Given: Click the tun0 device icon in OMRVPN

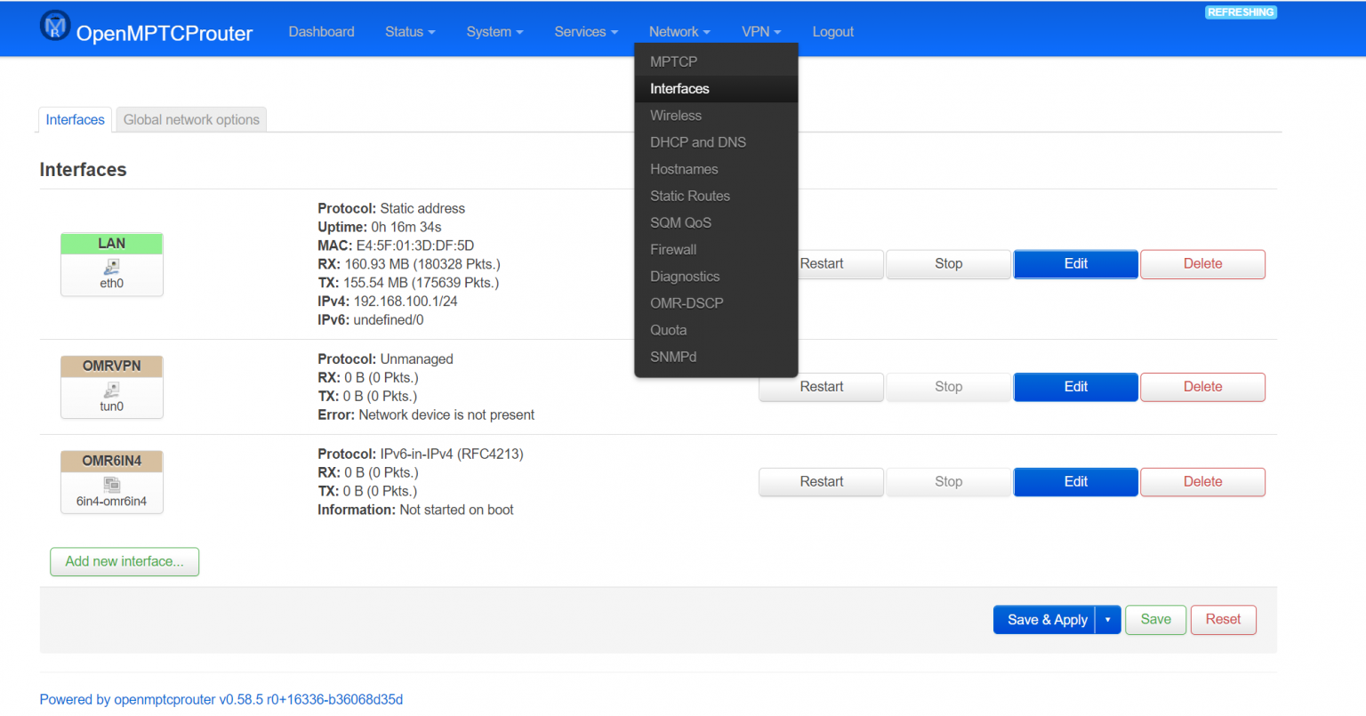Looking at the screenshot, I should click(x=111, y=389).
